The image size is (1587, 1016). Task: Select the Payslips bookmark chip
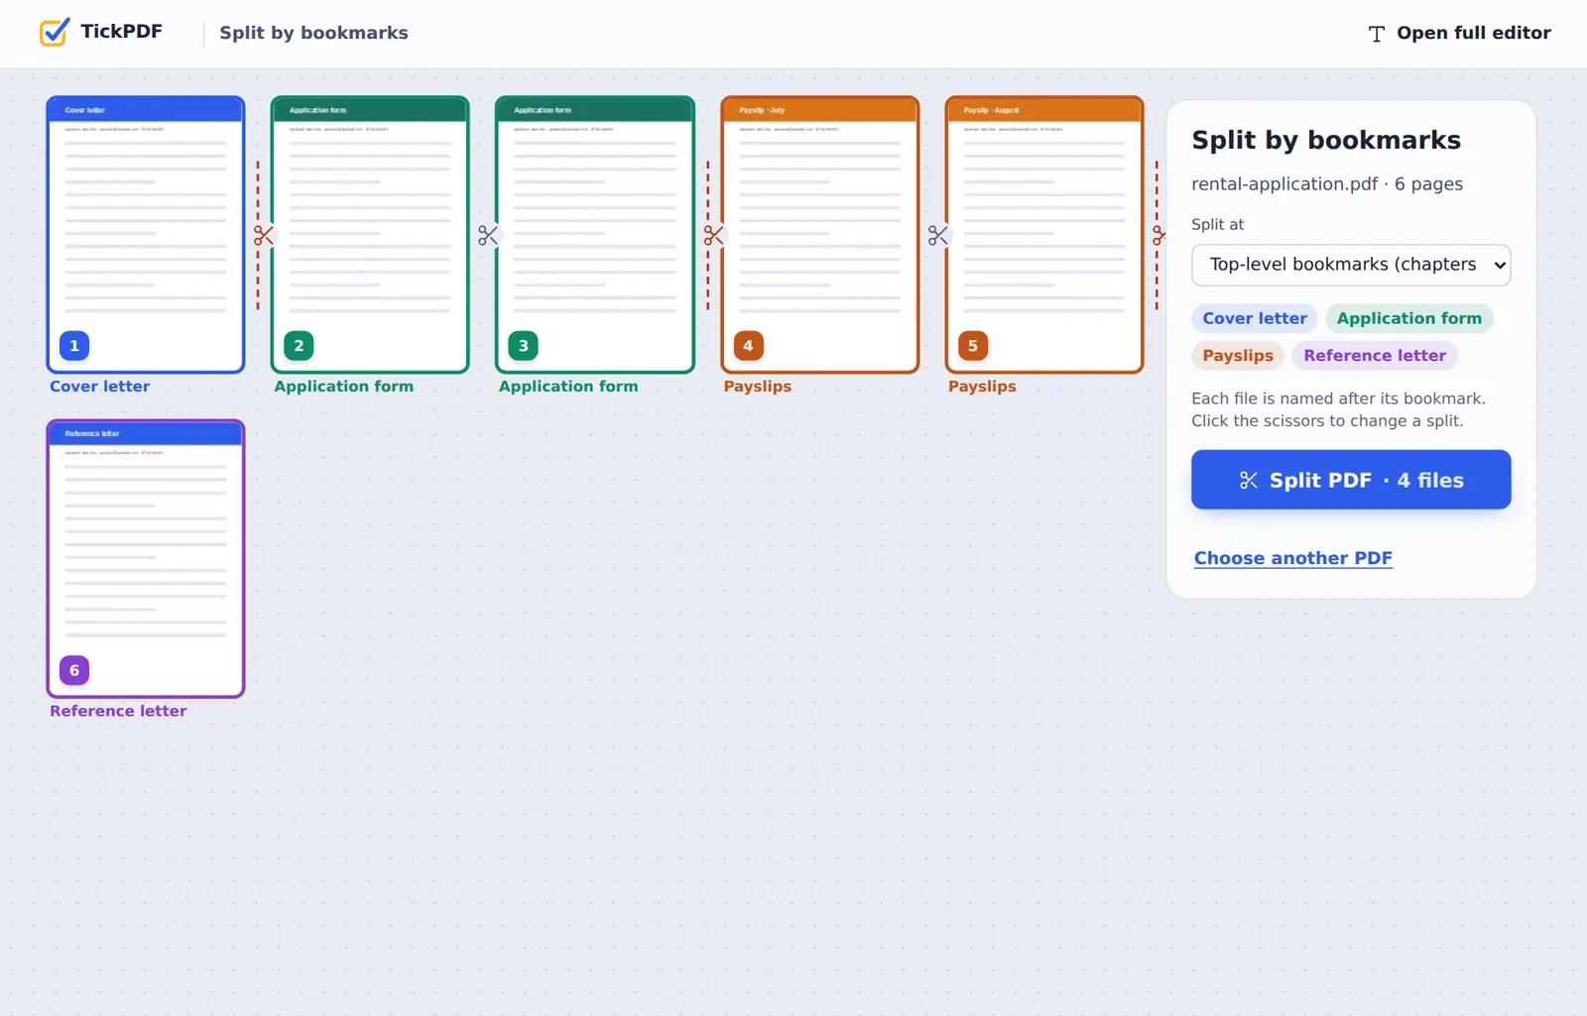1238,356
